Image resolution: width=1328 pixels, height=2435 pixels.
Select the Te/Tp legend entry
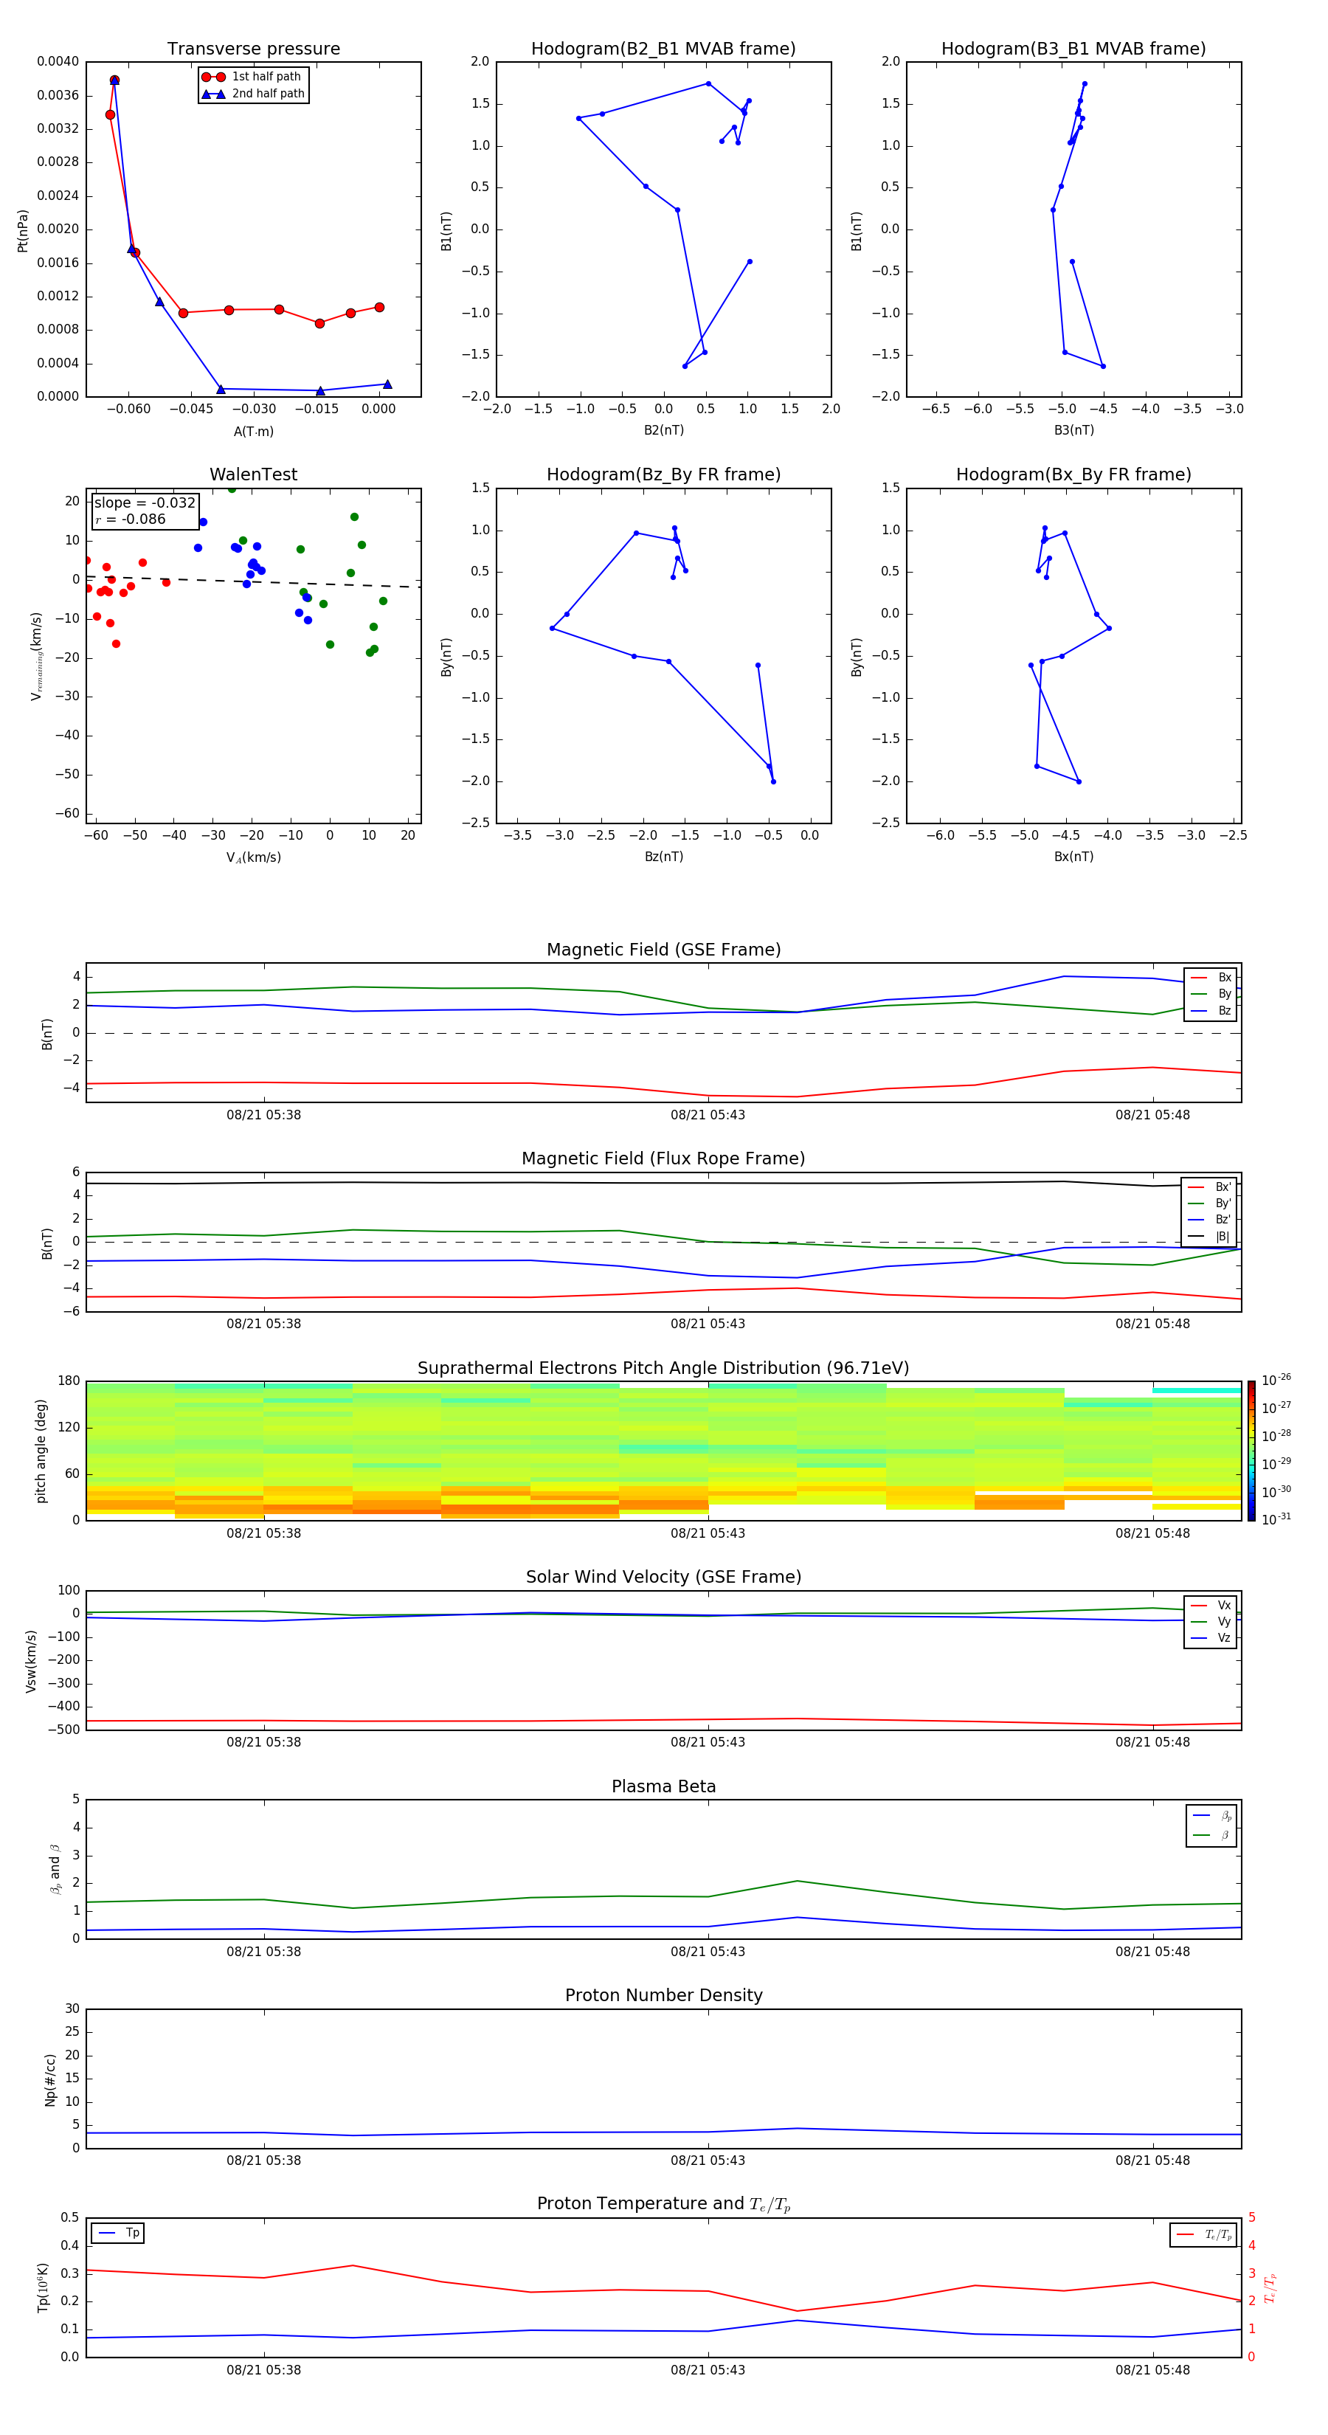pyautogui.click(x=1205, y=2234)
